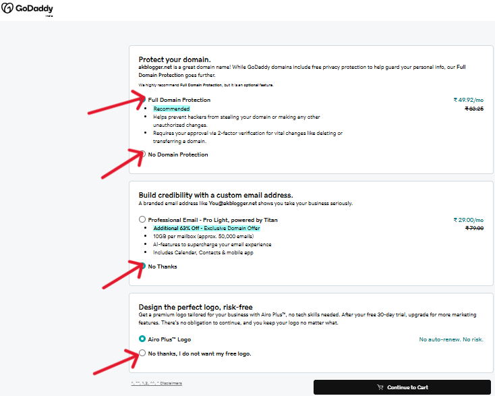Open the GoDaddy logo homepage link

click(27, 9)
